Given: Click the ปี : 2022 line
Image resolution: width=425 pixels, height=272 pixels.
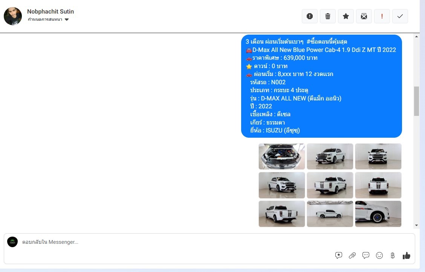Looking at the screenshot, I should pos(261,106).
